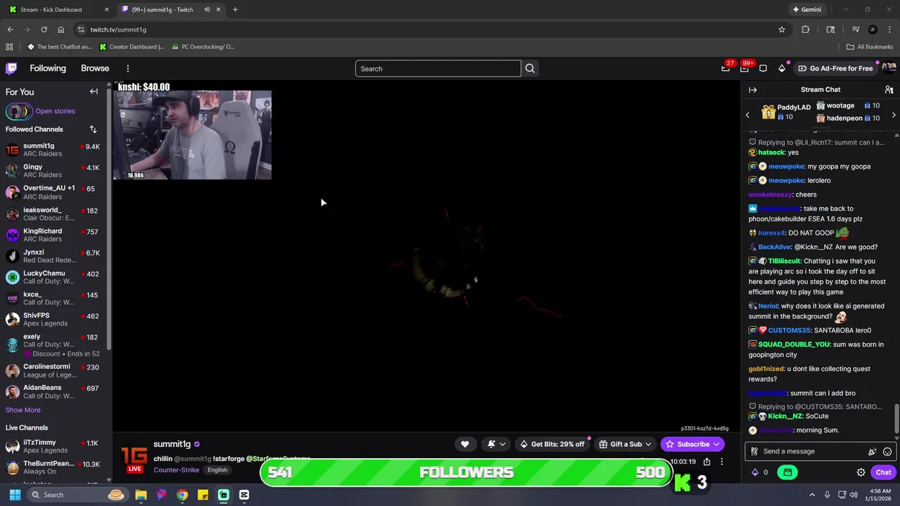
Task: Open the KingRichard channel in the sidebar
Action: 53,235
